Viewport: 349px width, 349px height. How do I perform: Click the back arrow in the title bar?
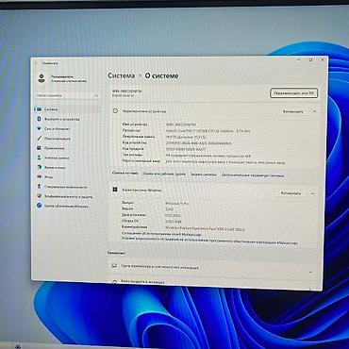[37, 63]
